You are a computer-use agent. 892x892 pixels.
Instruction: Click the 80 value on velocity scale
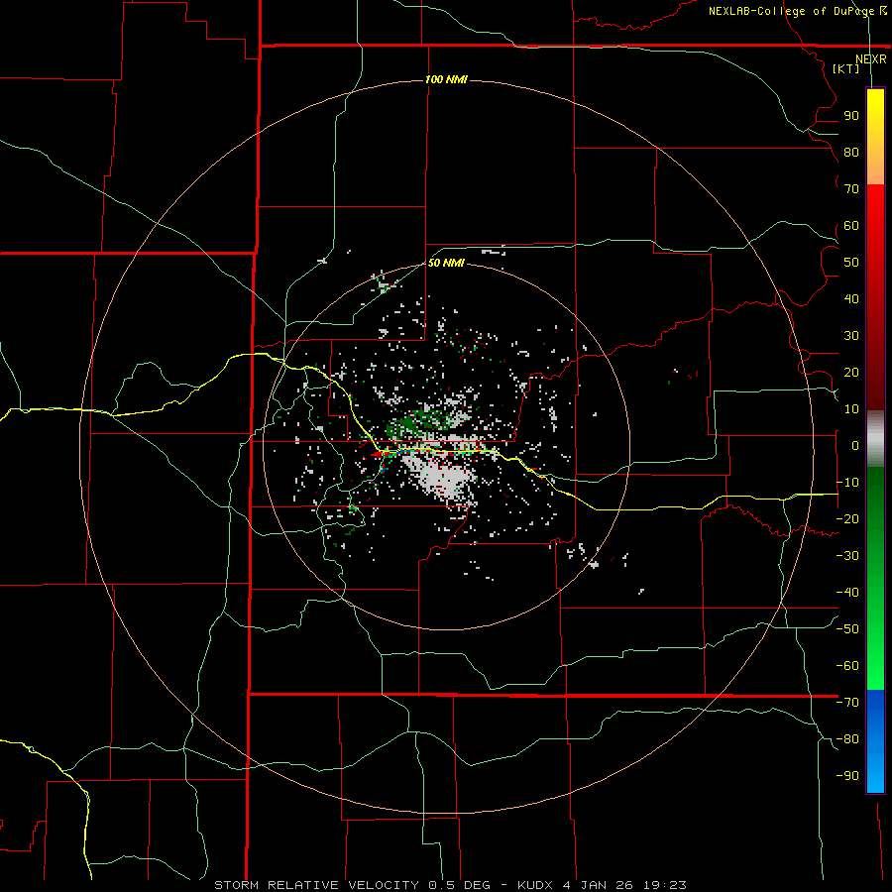[851, 152]
